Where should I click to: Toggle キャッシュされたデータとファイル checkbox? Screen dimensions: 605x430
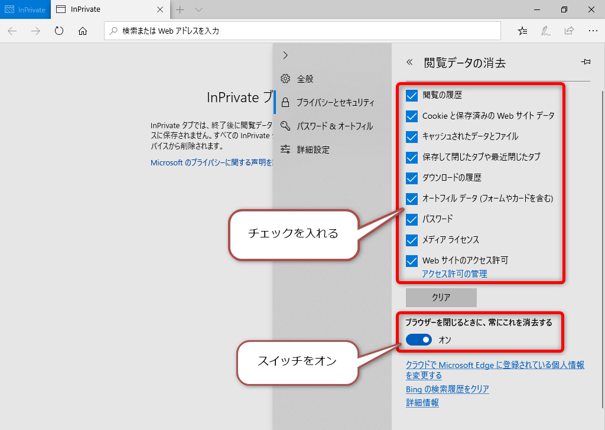[x=412, y=137]
